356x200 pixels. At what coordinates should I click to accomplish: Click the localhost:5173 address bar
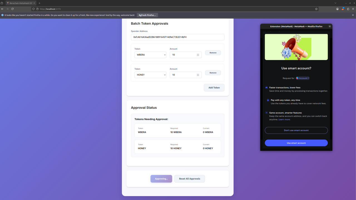click(x=175, y=9)
